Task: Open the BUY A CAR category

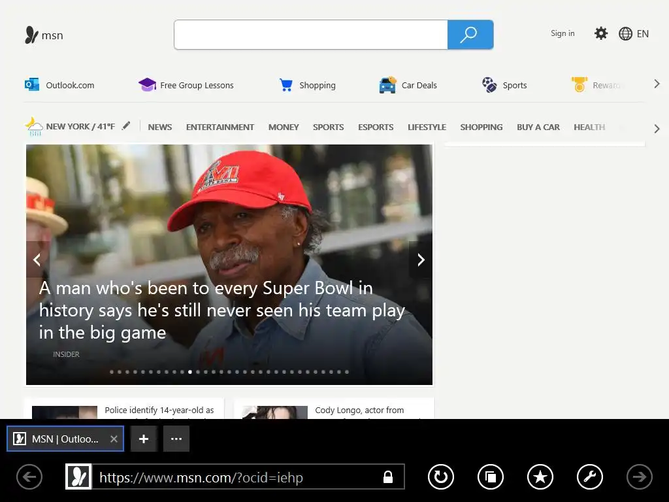Action: pos(538,127)
